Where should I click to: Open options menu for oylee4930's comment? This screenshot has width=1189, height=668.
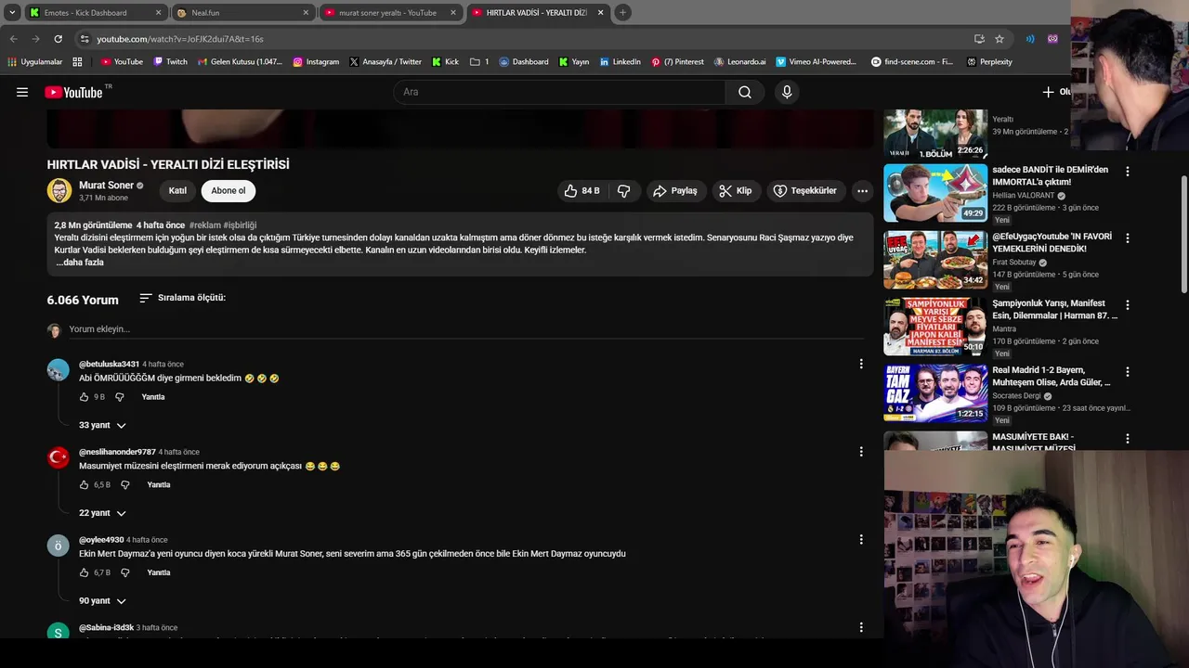861,540
